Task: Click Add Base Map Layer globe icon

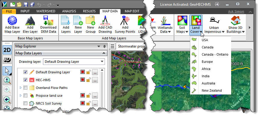Action: 12,20
